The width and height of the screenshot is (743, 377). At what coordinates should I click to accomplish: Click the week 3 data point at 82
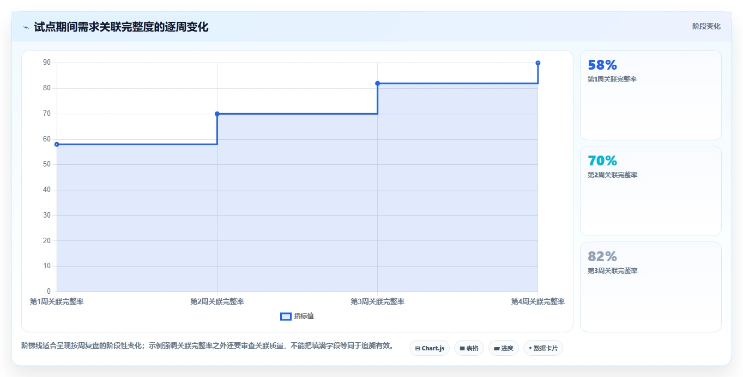click(x=377, y=83)
